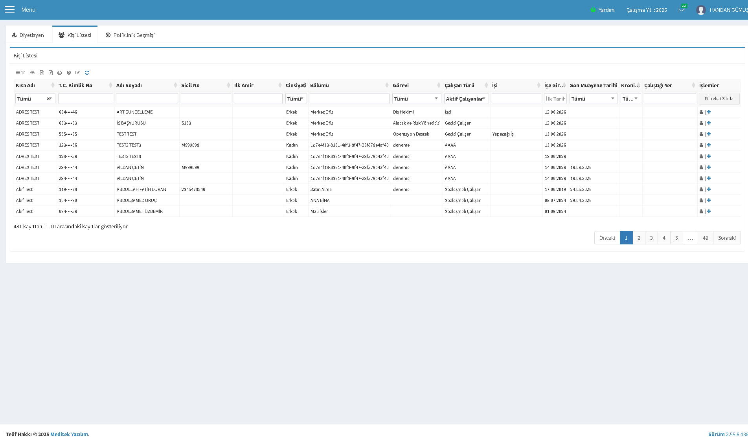Open the rows-per-page 10 selector
Screen dimensions: 748x444
[20, 73]
